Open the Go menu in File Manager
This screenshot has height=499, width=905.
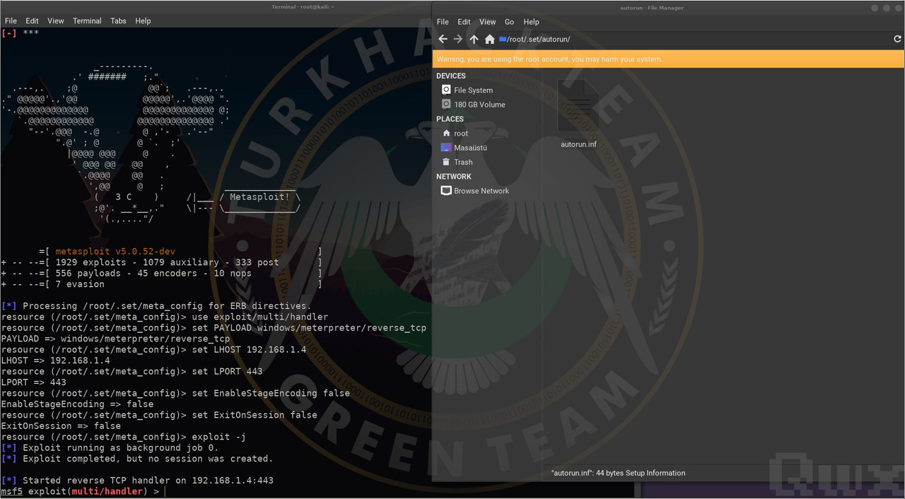coord(509,22)
